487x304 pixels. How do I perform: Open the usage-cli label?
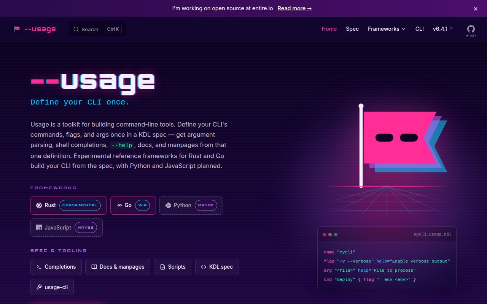click(x=56, y=287)
